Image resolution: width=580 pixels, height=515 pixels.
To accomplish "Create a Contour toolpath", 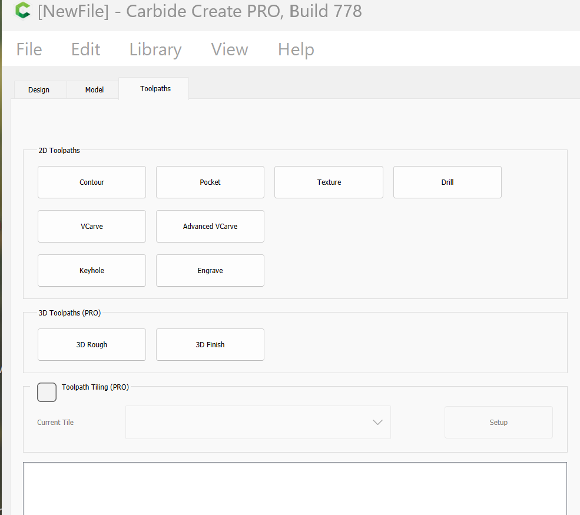I will pyautogui.click(x=92, y=182).
